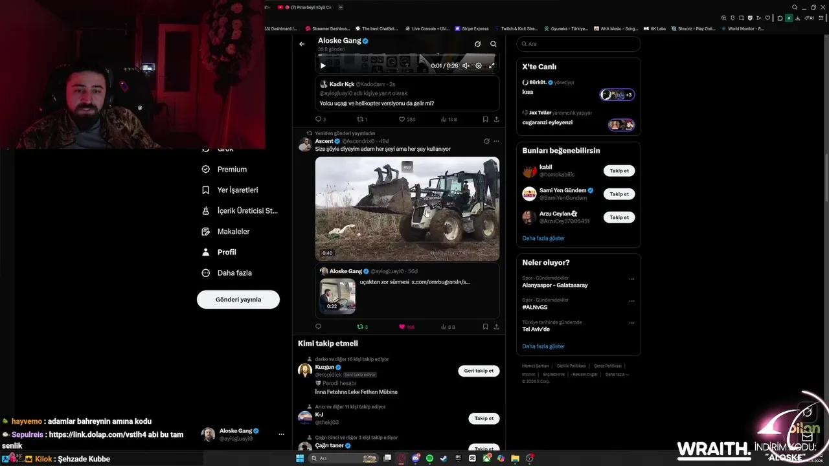829x466 pixels.
Task: Open Yer İşaretleri bookmarks
Action: 230,190
